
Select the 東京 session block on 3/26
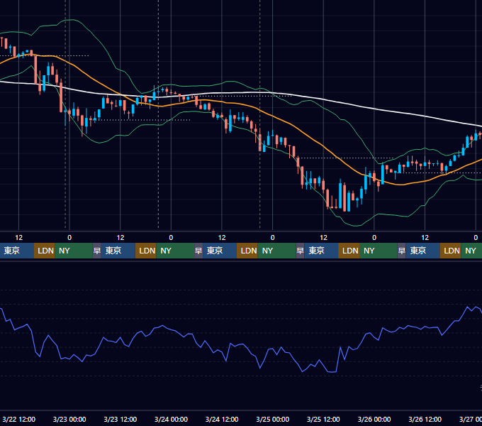pyautogui.click(x=422, y=251)
